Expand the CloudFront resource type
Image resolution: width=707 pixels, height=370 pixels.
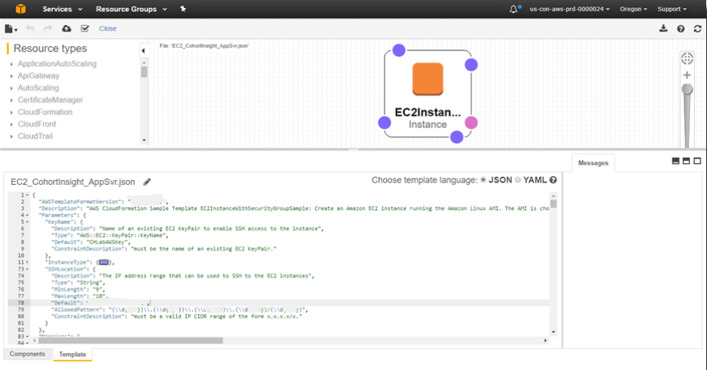(x=12, y=124)
